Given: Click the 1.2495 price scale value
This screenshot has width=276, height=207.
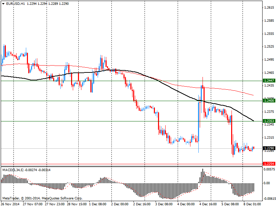Looking at the screenshot, I should point(269,60).
